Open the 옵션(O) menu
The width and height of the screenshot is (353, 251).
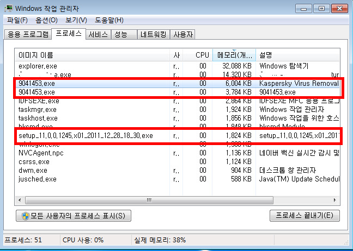pyautogui.click(x=46, y=21)
